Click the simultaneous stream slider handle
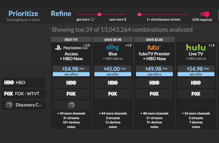 [x=139, y=14]
